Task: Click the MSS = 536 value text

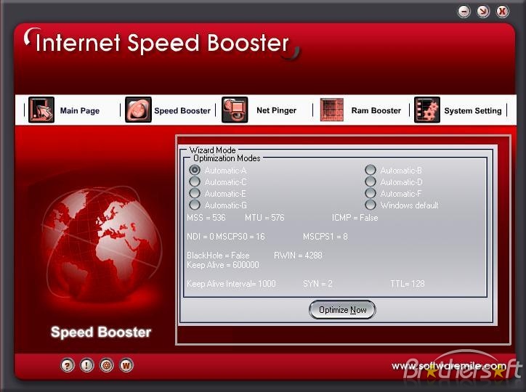Action: [x=206, y=218]
